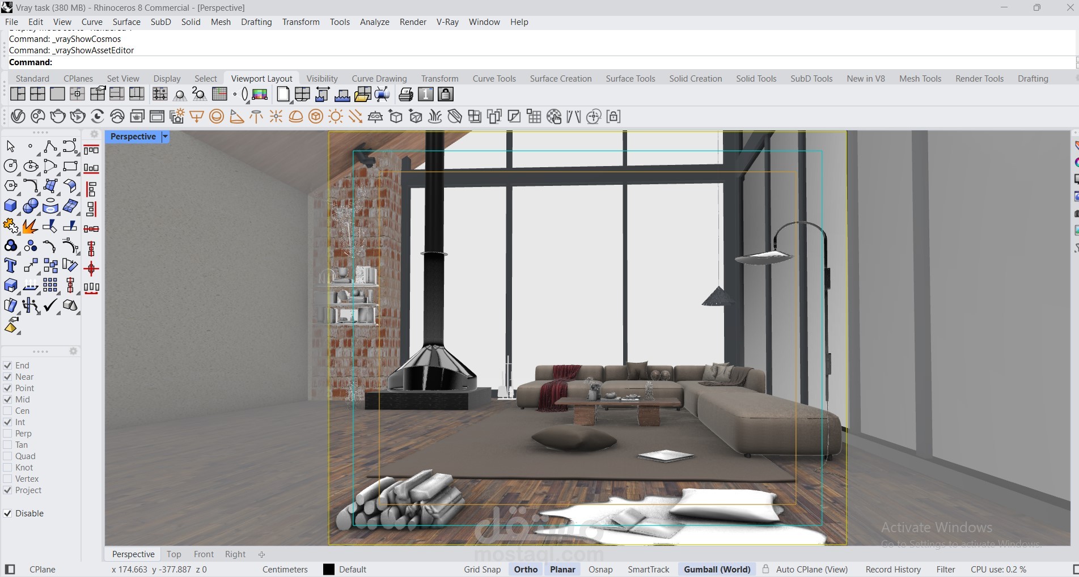The height and width of the screenshot is (577, 1079).
Task: Select the Polygon drawing tool
Action: pyautogui.click(x=10, y=186)
